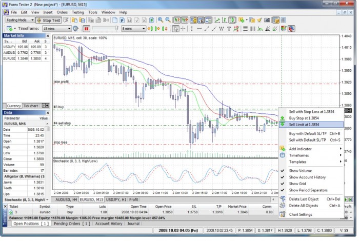
Task: Choose Sell Limit at 1.3854
Action: pos(304,124)
